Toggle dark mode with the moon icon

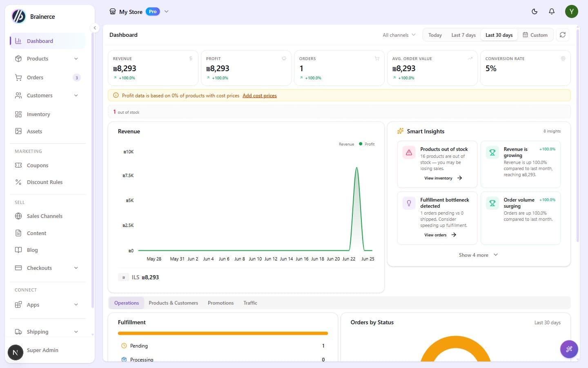pos(535,11)
